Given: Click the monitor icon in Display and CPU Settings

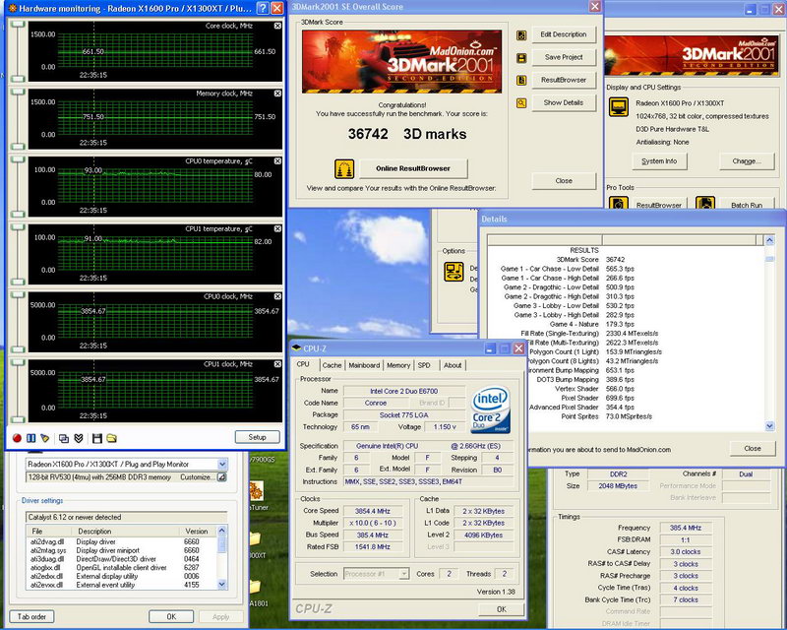Looking at the screenshot, I should [619, 106].
